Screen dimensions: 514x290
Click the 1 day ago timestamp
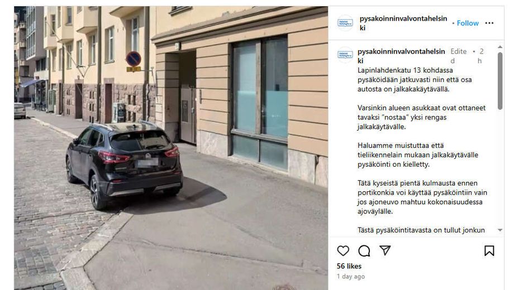pos(351,277)
